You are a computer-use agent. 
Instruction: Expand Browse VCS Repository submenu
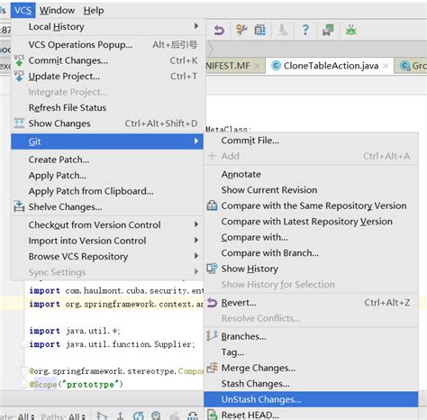(x=196, y=256)
